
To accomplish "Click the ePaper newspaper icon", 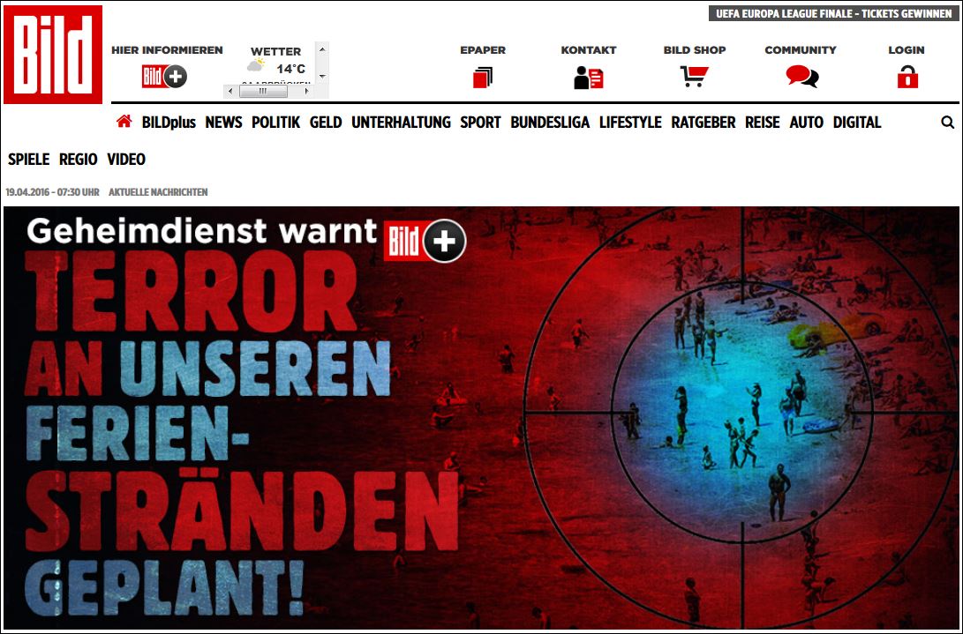I will pos(482,78).
